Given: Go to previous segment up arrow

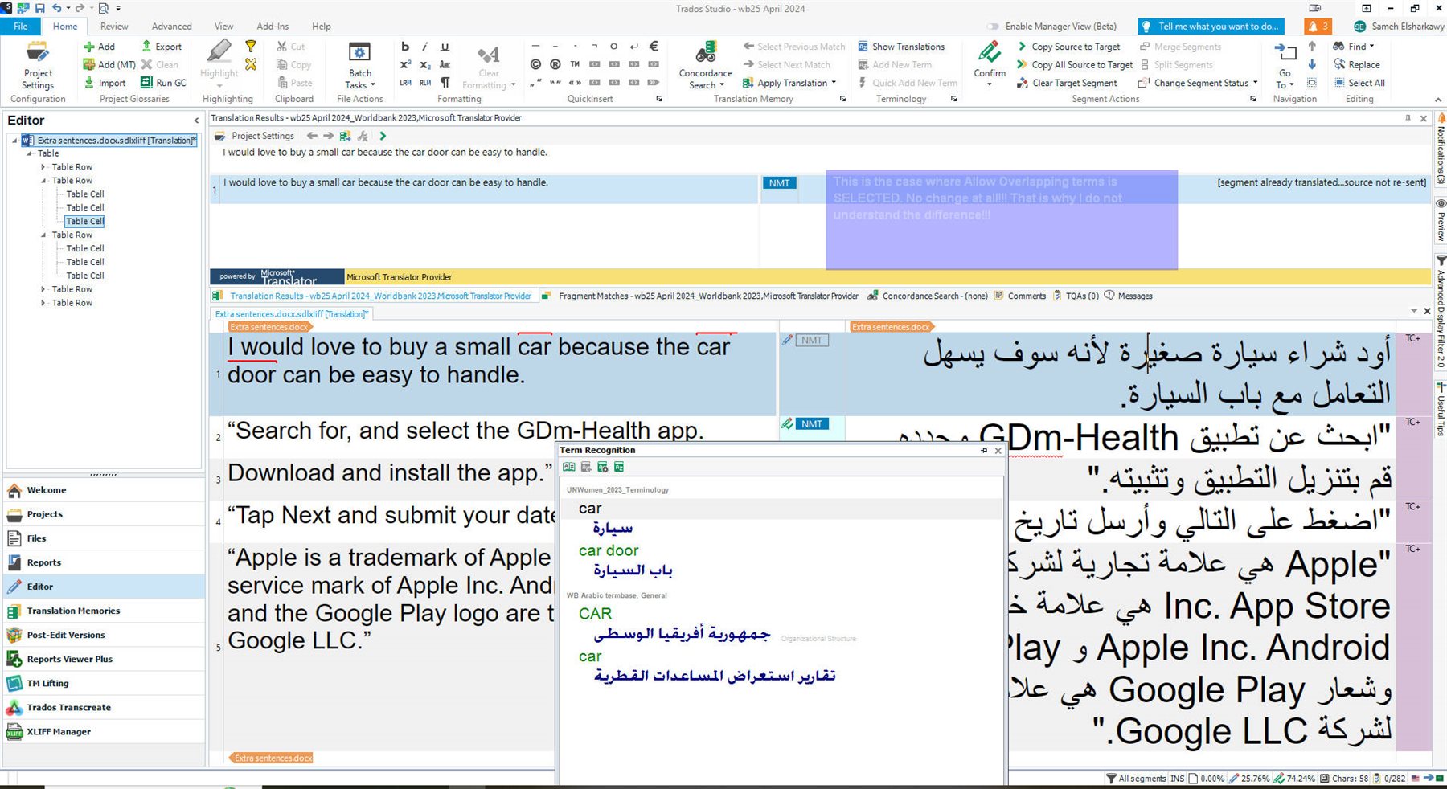Looking at the screenshot, I should point(1312,47).
